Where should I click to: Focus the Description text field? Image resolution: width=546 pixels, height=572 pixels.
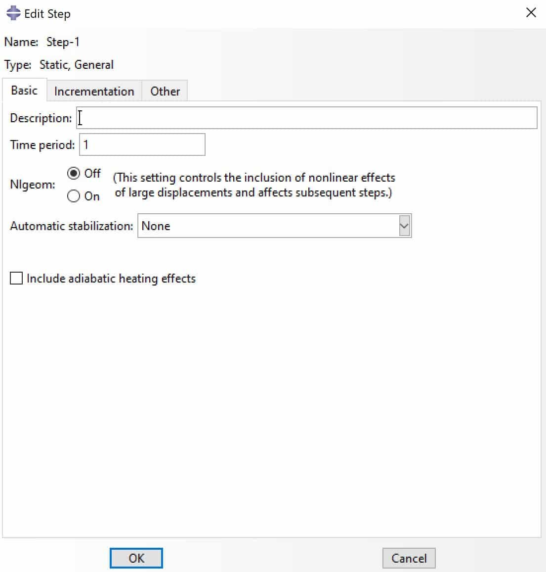[307, 118]
